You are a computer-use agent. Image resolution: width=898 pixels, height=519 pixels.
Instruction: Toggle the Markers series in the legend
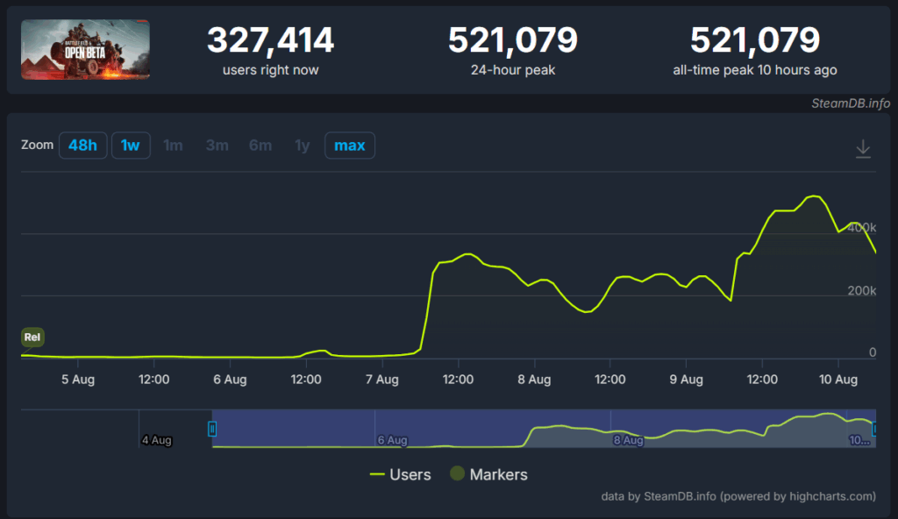[x=488, y=474]
